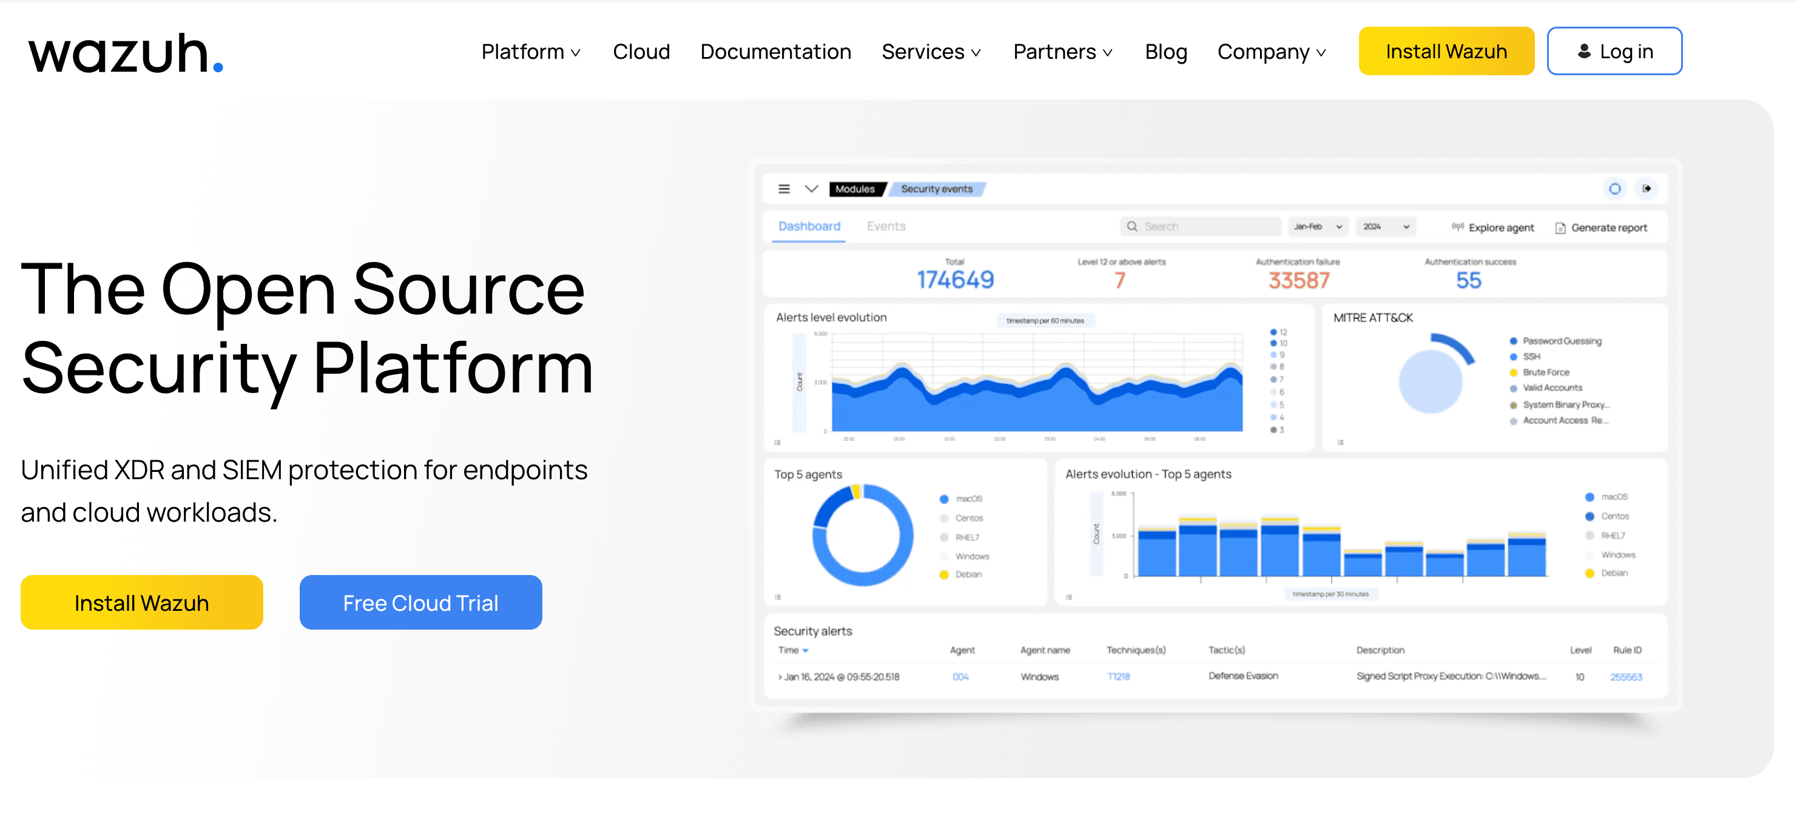This screenshot has width=1797, height=814.
Task: Go to the Cloud page
Action: [x=641, y=52]
